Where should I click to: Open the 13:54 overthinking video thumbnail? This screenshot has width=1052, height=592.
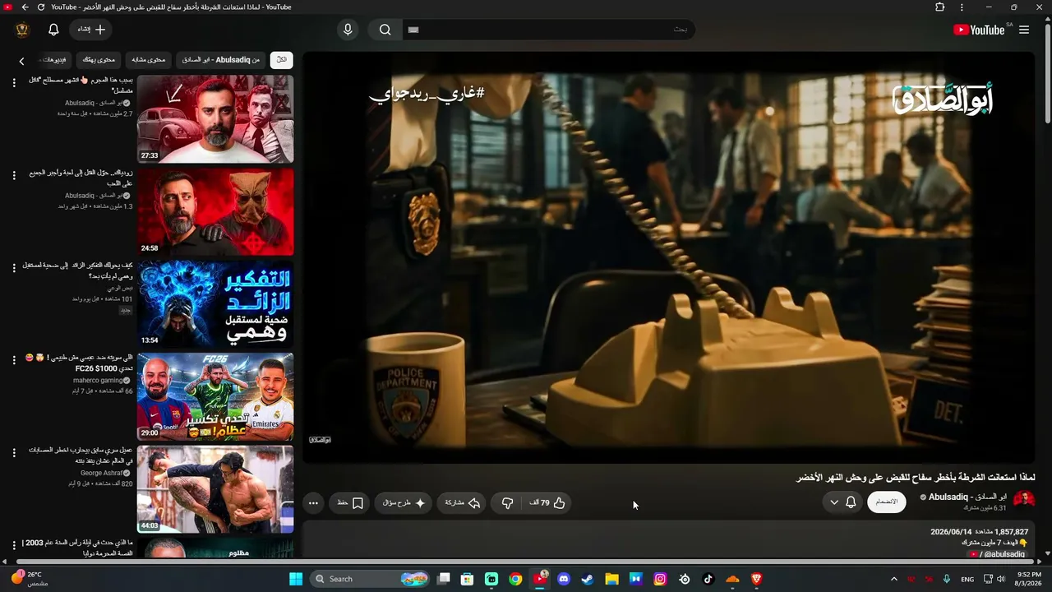pos(215,304)
